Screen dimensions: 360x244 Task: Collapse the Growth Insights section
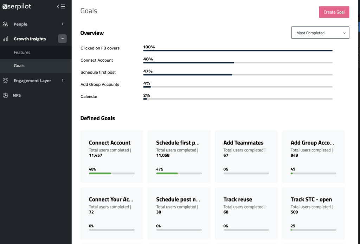(x=62, y=39)
